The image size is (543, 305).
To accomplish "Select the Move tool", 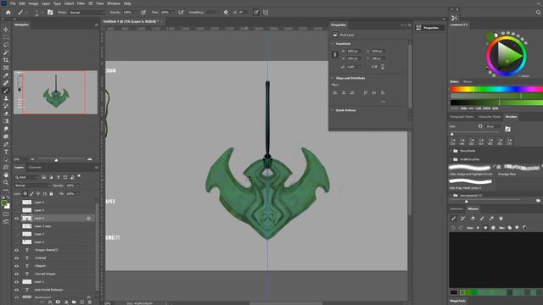I will (6, 30).
